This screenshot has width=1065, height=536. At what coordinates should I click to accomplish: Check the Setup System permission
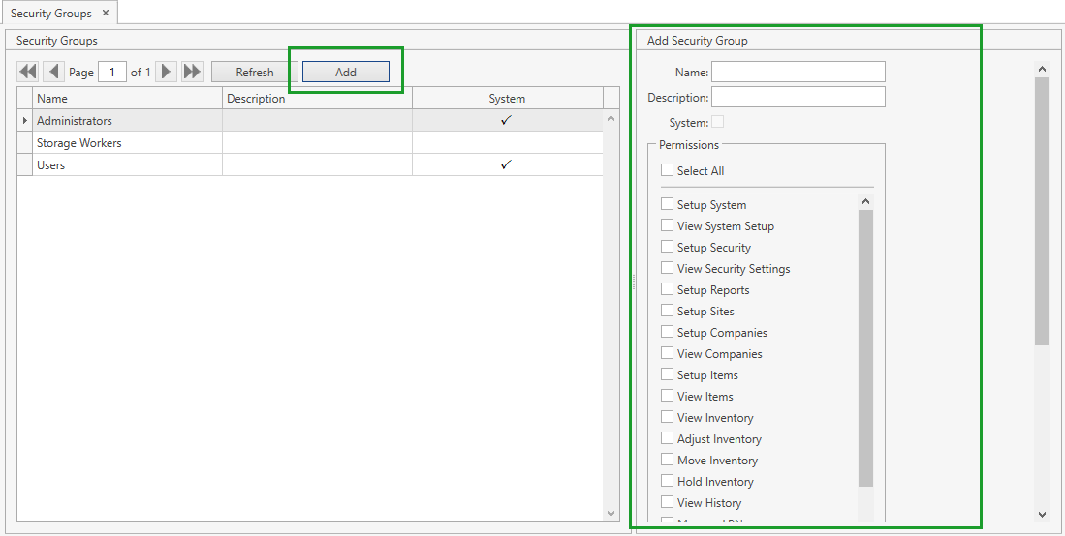coord(667,204)
